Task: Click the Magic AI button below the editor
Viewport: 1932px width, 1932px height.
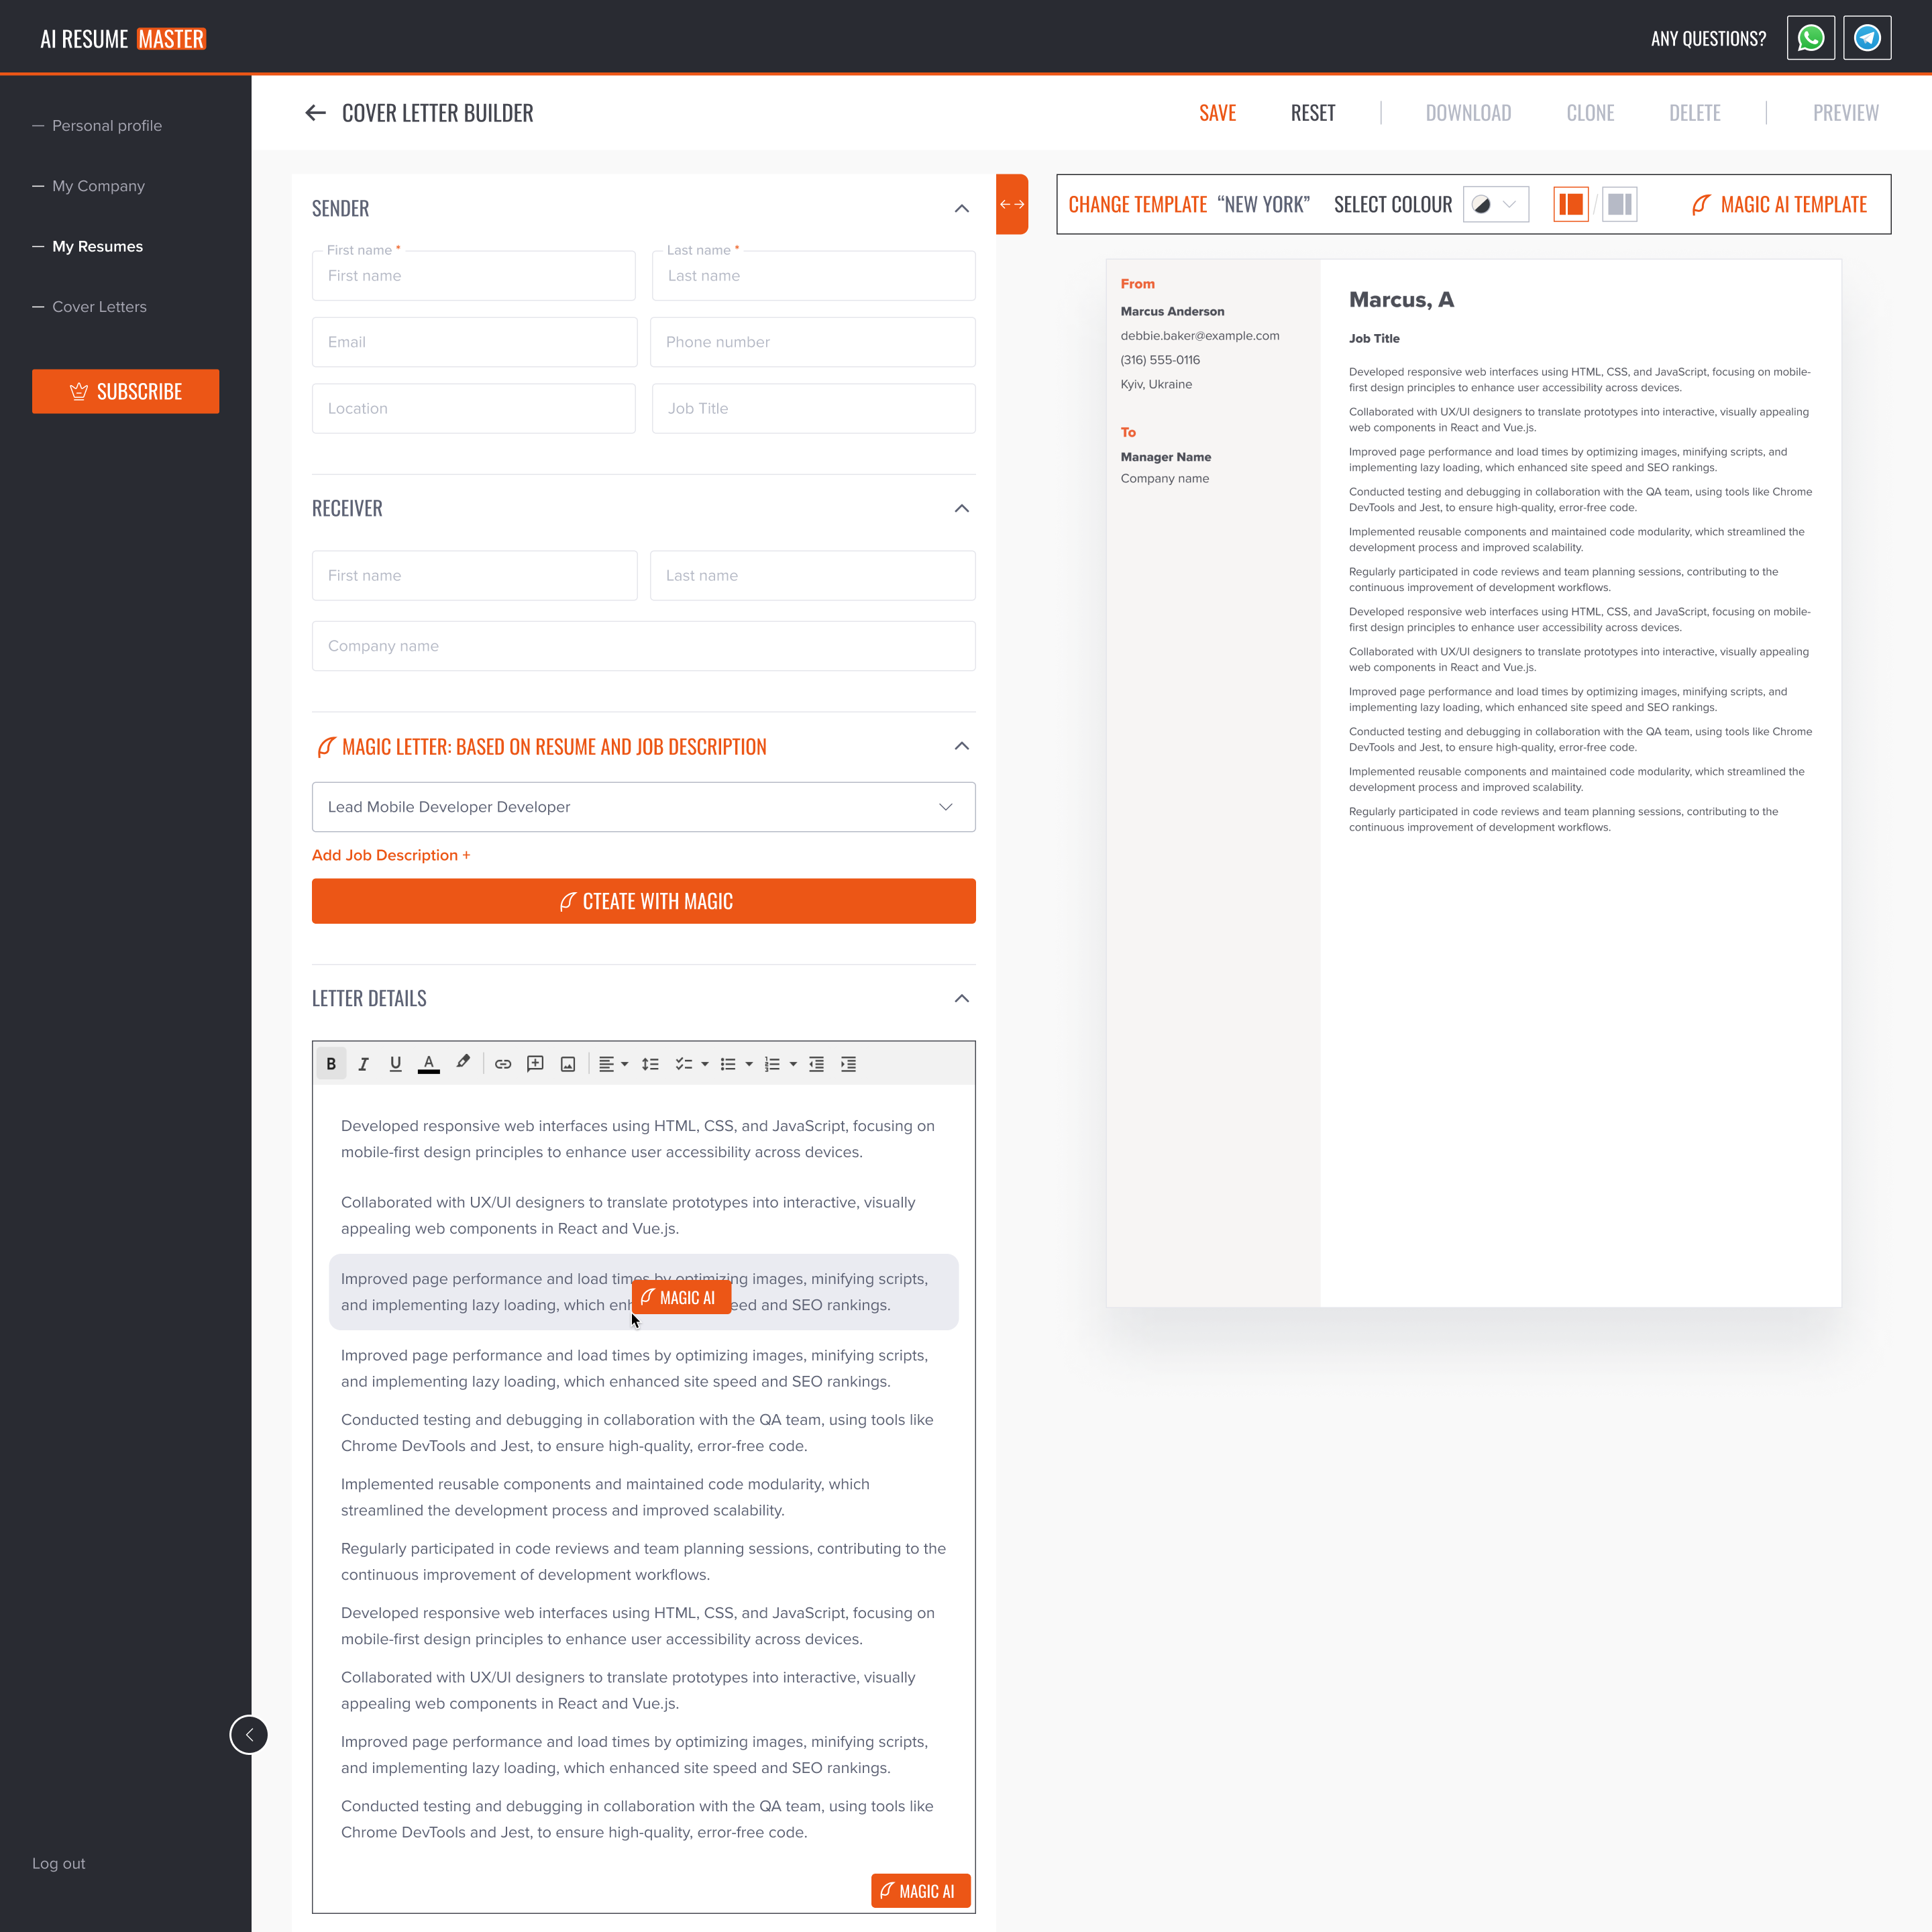Action: (921, 1891)
